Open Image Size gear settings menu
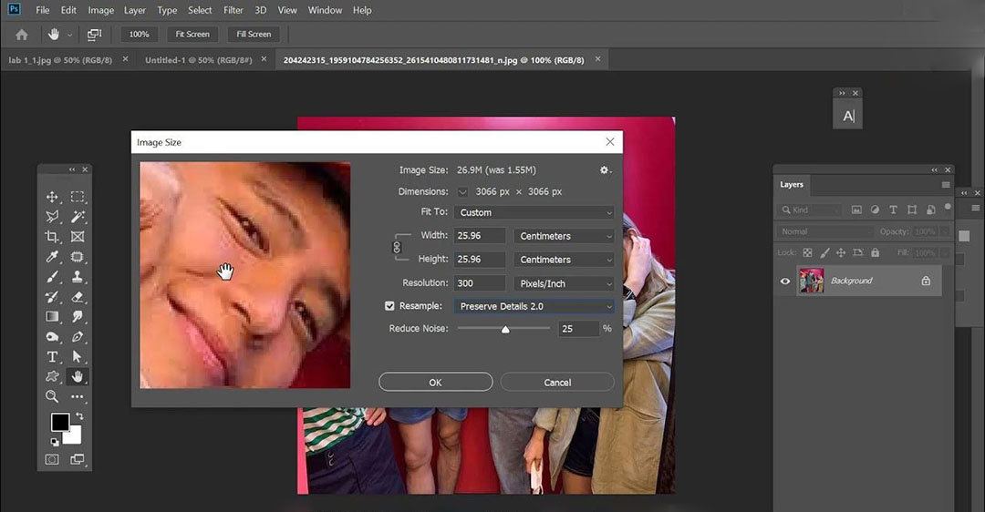Viewport: 985px width, 512px height. click(605, 170)
